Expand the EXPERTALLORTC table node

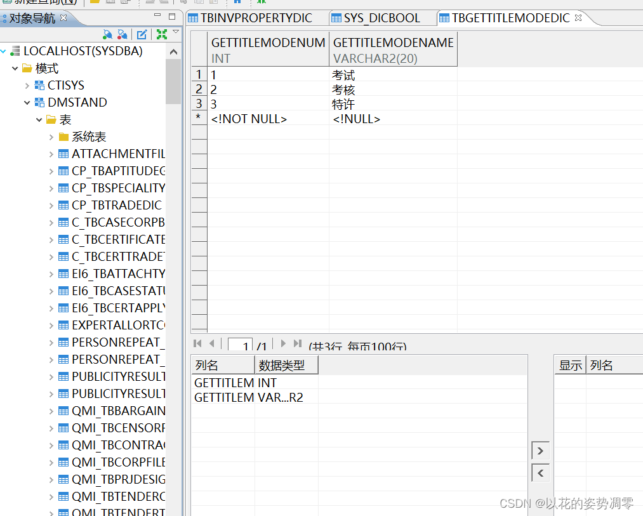pos(51,326)
